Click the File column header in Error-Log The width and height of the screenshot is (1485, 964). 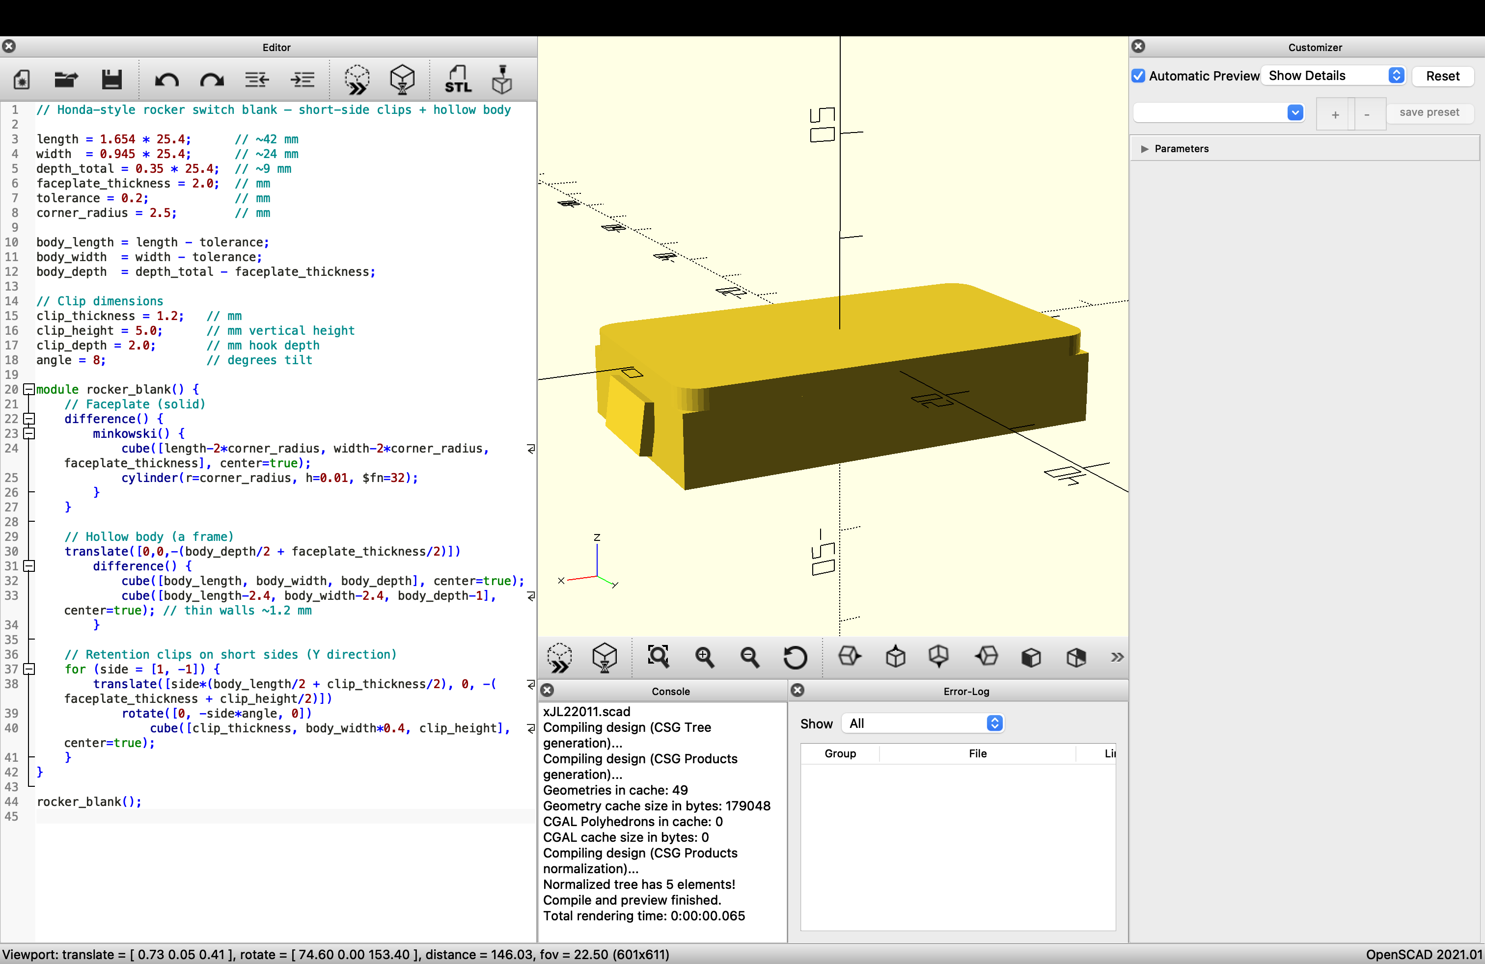(x=977, y=753)
